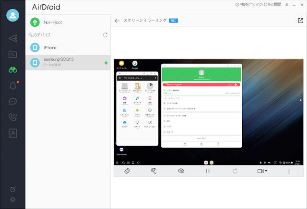Go back from スクリーンミラーリング
The height and width of the screenshot is (209, 307).
pos(117,21)
